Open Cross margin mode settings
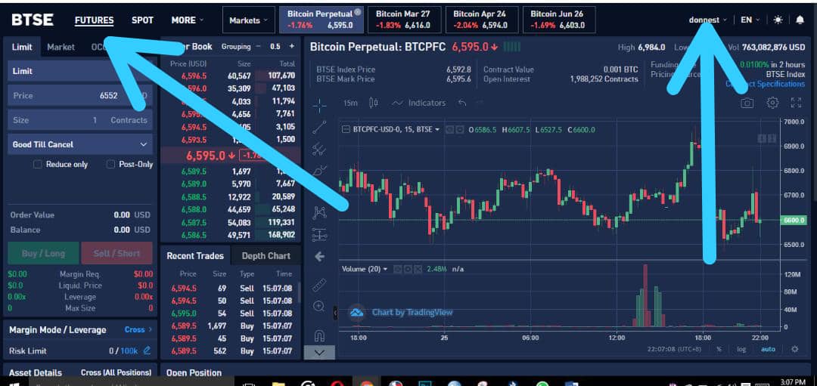Screen dimensions: 817x386 (138, 330)
